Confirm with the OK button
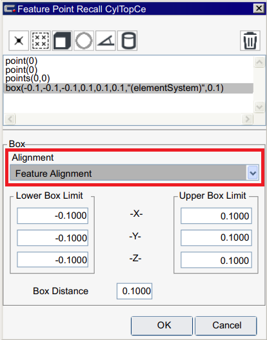Image resolution: width=267 pixels, height=340 pixels. (162, 325)
